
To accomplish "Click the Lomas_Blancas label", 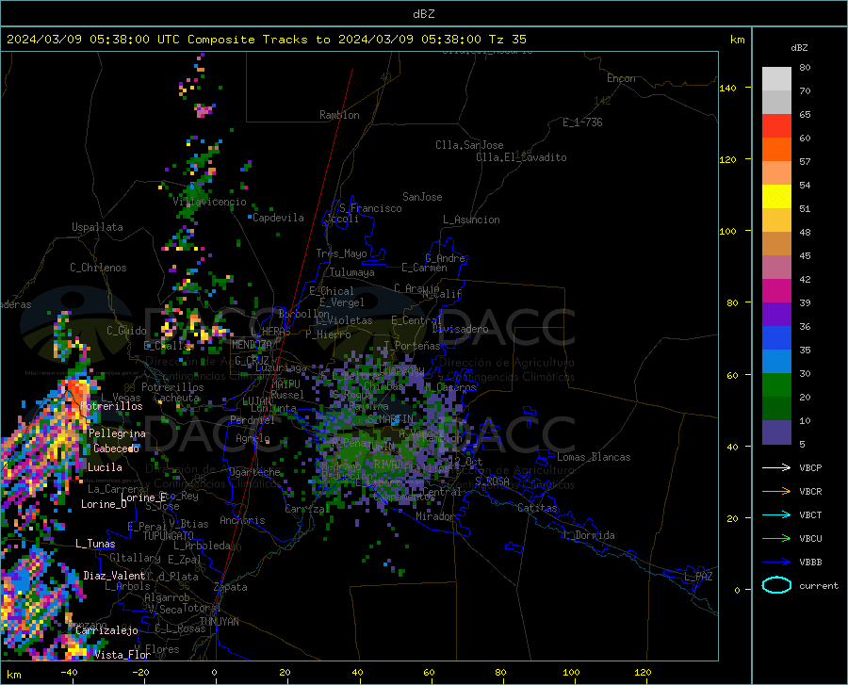I will [x=594, y=457].
